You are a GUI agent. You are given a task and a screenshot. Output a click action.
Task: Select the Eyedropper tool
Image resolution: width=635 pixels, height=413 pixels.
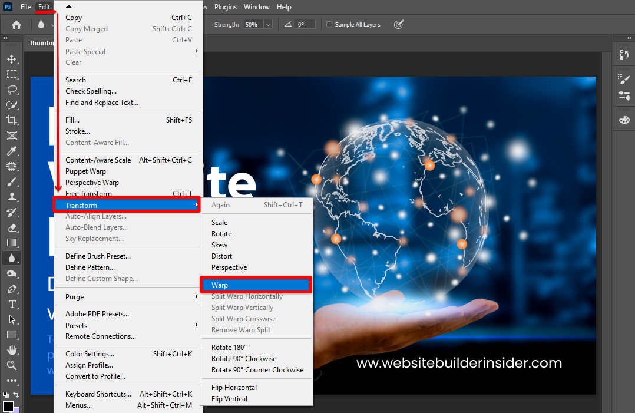(11, 151)
